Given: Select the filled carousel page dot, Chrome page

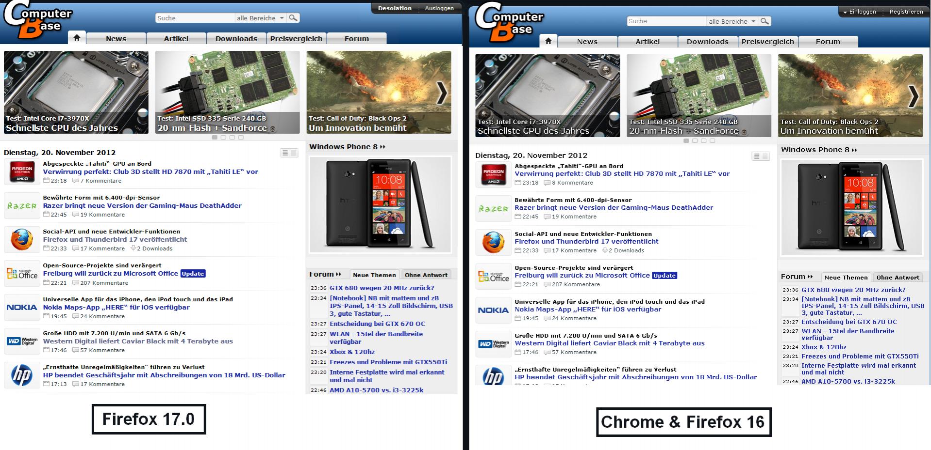Looking at the screenshot, I should click(x=686, y=141).
